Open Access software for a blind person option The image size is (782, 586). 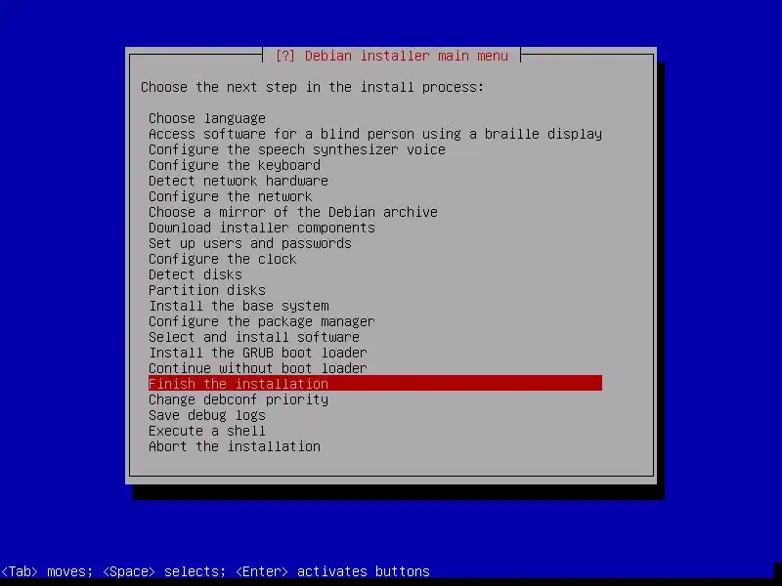tap(375, 134)
